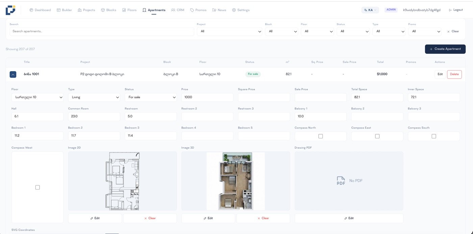Tick the Compass East checkbox
The height and width of the screenshot is (234, 473).
click(x=377, y=136)
